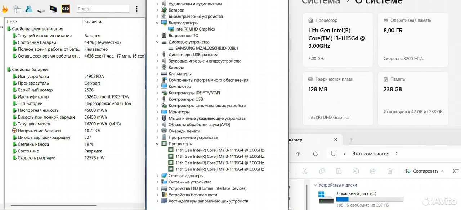Click the Copy icon in Explorer toolbar
This screenshot has height=210, width=461.
coord(321,171)
